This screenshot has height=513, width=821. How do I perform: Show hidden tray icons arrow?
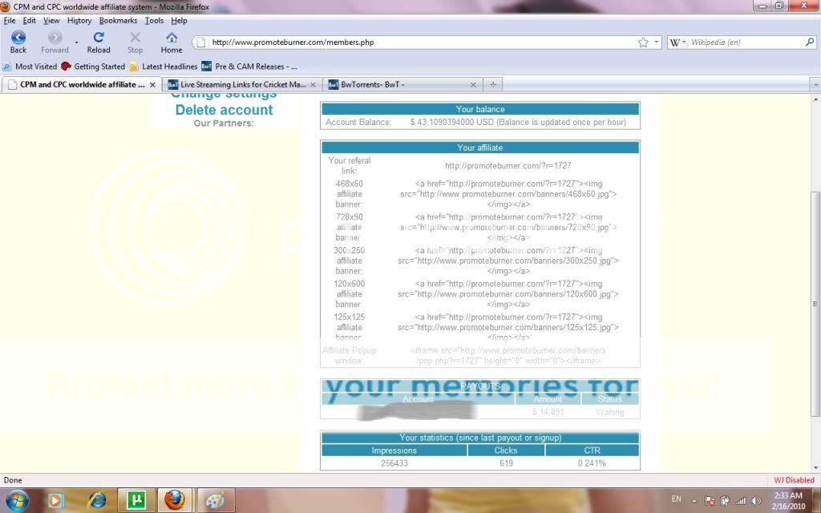point(694,500)
